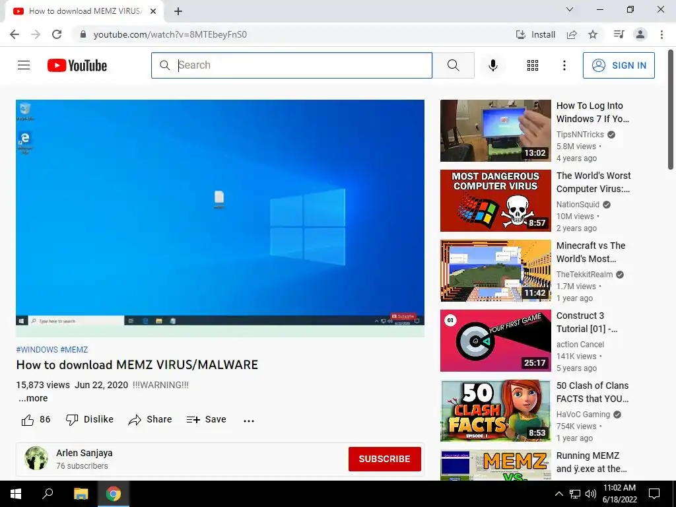Open volume control in system tray

[591, 494]
